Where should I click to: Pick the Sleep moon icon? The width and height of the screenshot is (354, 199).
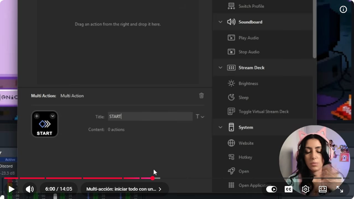click(x=231, y=97)
